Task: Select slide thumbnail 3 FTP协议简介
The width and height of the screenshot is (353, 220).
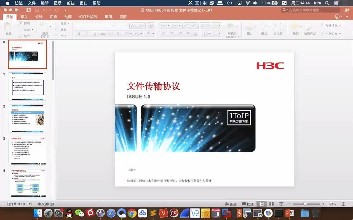Action: pos(27,151)
